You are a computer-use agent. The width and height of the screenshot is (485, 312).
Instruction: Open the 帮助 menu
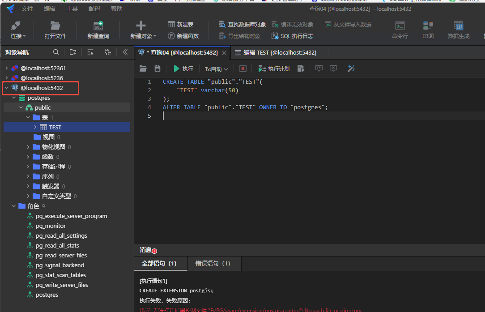coord(117,9)
